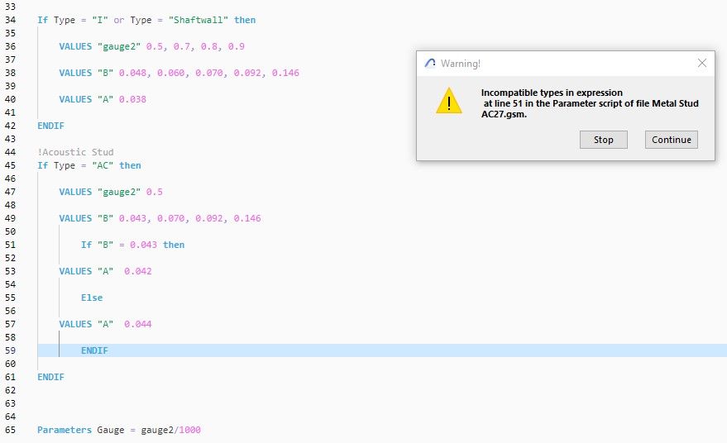
Task: Click the Stop button in the warning dialog
Action: [x=604, y=140]
